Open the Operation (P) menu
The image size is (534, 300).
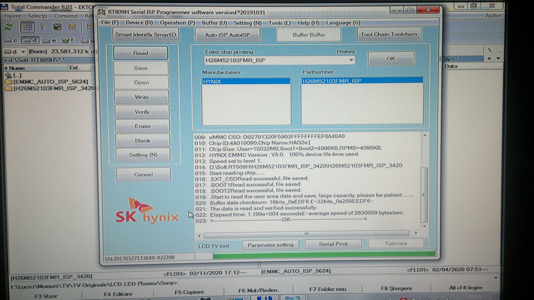pos(177,23)
